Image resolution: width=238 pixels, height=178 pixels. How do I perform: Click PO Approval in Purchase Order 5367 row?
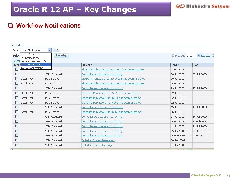[52, 112]
